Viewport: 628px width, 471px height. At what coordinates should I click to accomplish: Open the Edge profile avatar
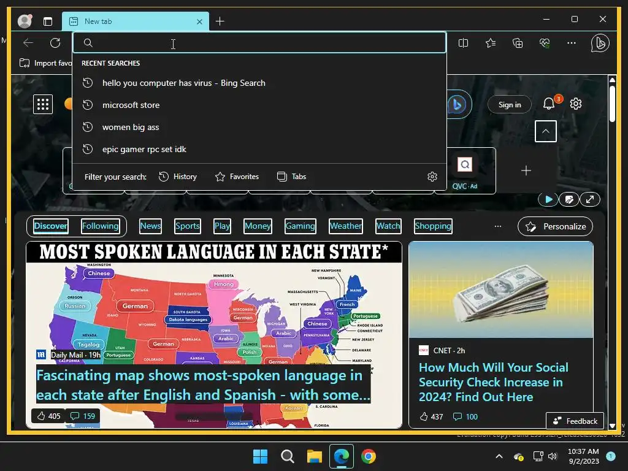25,21
